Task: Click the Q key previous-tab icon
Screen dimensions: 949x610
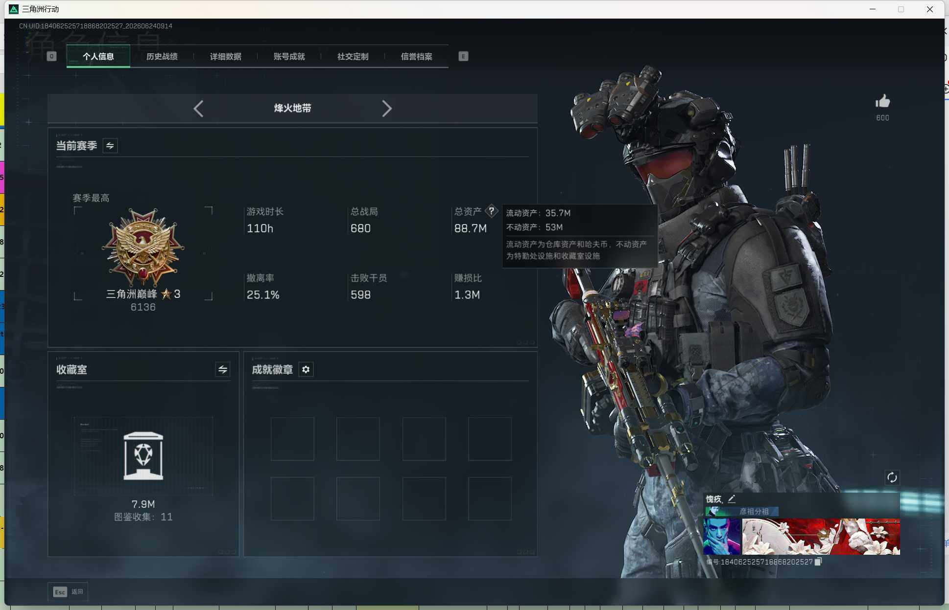Action: coord(51,56)
